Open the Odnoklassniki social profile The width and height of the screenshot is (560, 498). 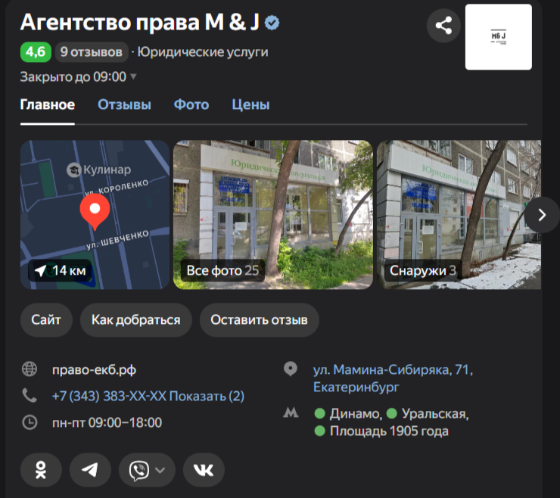[x=41, y=470]
